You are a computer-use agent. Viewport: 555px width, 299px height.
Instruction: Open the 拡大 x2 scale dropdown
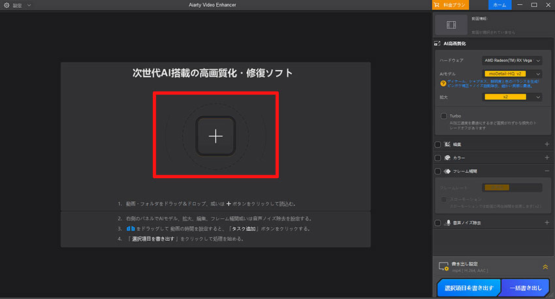(512, 97)
